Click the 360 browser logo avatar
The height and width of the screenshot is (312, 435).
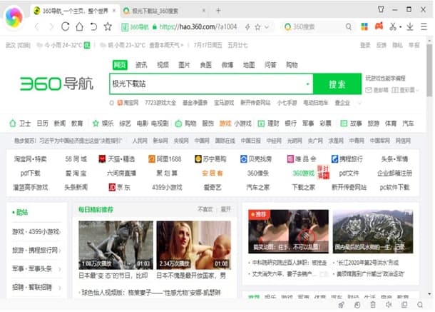pos(14,19)
